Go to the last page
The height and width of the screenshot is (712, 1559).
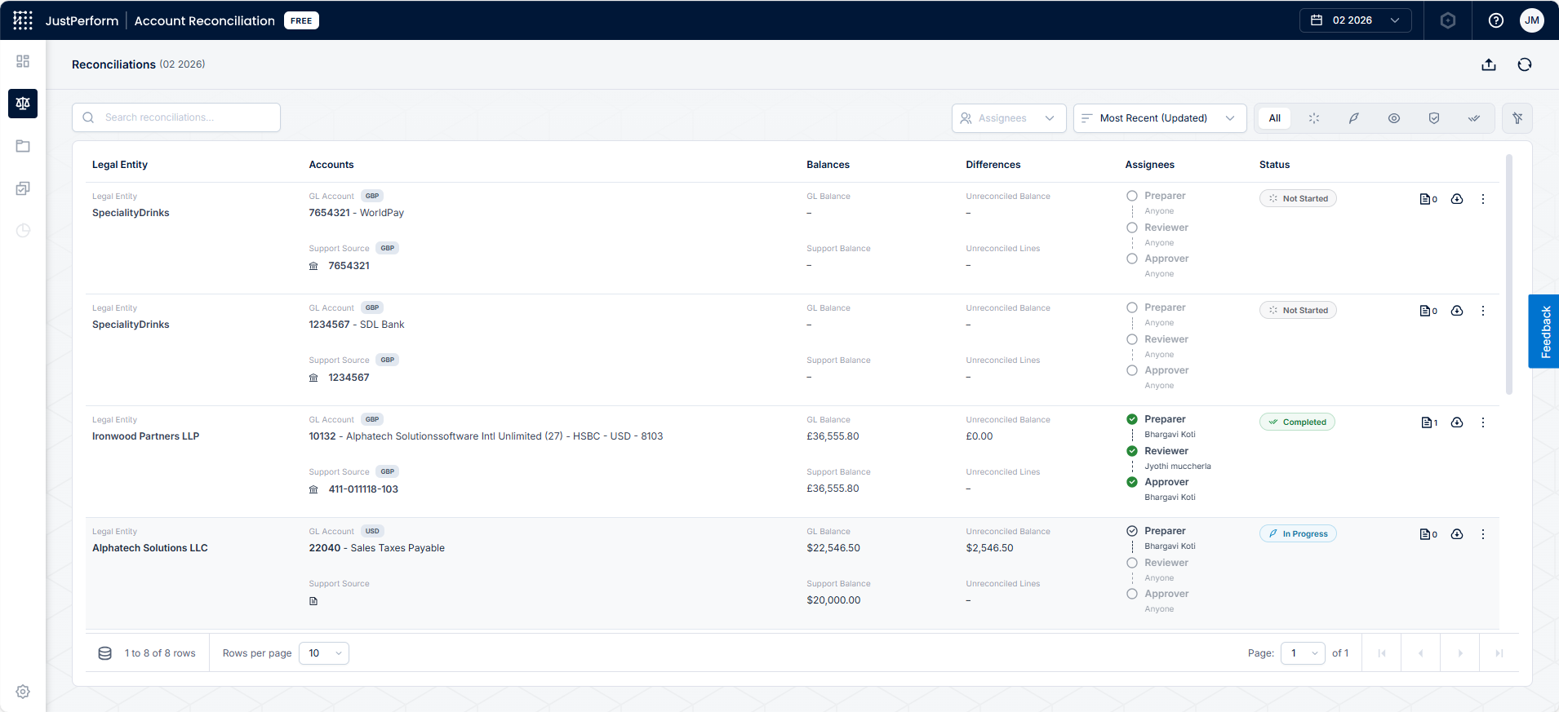(x=1499, y=653)
